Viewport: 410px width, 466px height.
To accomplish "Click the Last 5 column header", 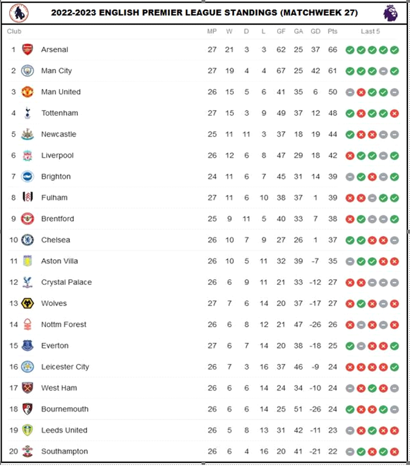I will click(370, 31).
